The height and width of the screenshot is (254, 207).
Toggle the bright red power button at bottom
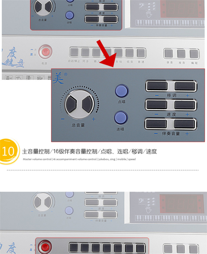point(45,247)
